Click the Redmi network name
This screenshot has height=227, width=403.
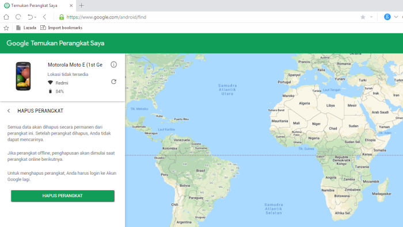point(62,83)
